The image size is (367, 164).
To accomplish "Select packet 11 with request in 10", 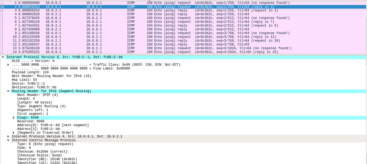I will [x=184, y=40].
